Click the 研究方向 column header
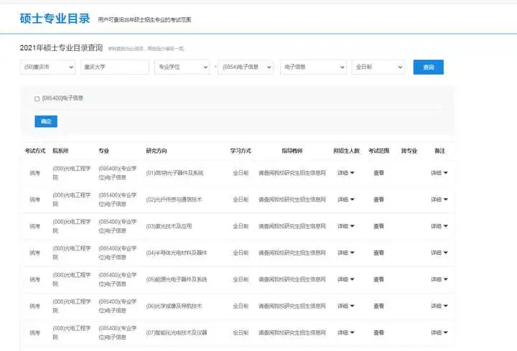 [157, 151]
